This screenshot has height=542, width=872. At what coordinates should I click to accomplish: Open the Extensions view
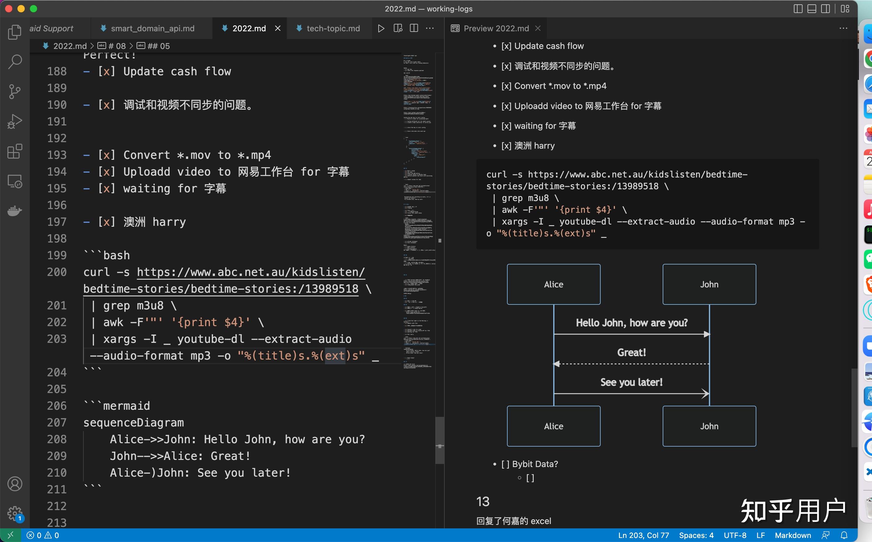[x=15, y=151]
